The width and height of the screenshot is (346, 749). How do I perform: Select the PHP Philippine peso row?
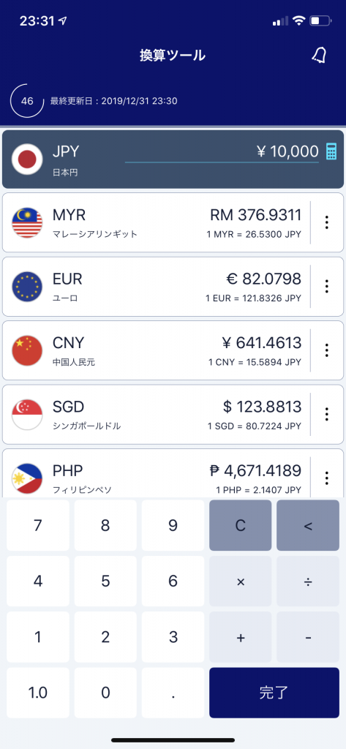click(173, 473)
